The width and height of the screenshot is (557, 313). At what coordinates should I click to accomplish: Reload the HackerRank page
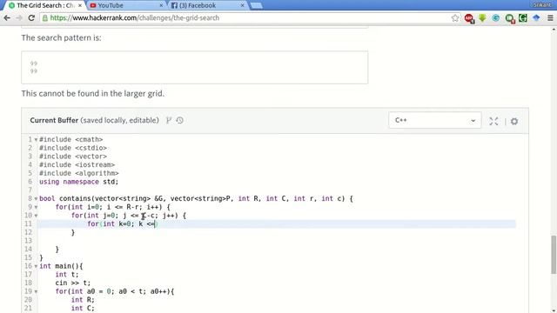[31, 18]
